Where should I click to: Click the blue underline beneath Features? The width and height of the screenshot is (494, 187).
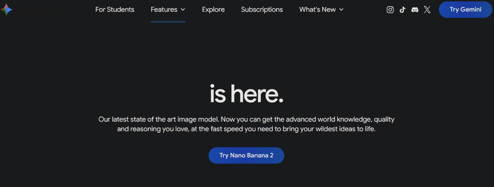pos(168,22)
